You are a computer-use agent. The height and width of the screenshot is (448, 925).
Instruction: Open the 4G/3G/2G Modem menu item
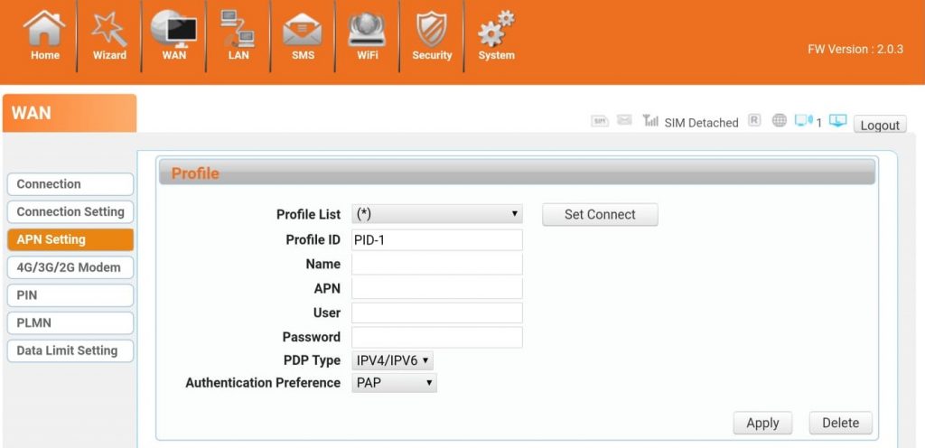click(70, 267)
